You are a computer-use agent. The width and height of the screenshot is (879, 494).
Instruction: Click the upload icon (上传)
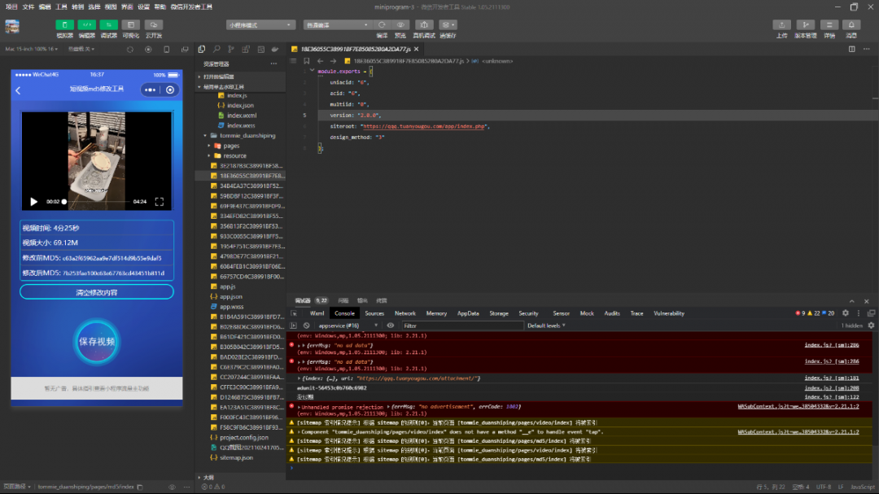(781, 24)
